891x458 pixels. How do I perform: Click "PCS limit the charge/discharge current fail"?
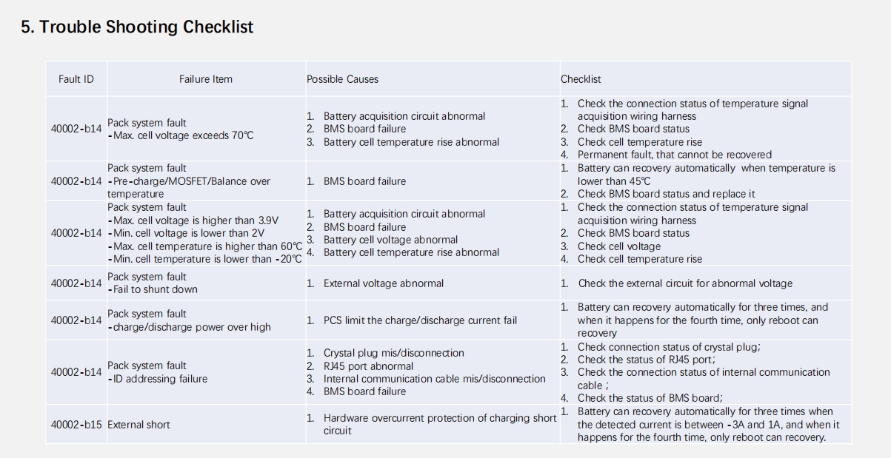point(420,320)
